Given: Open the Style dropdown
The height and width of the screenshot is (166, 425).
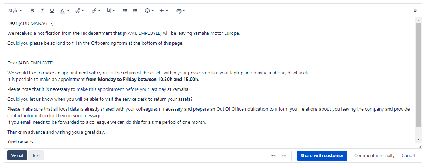Looking at the screenshot, I should coord(15,11).
